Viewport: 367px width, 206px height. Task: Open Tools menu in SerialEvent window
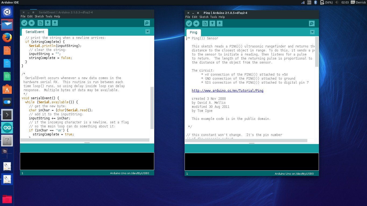(x=49, y=16)
